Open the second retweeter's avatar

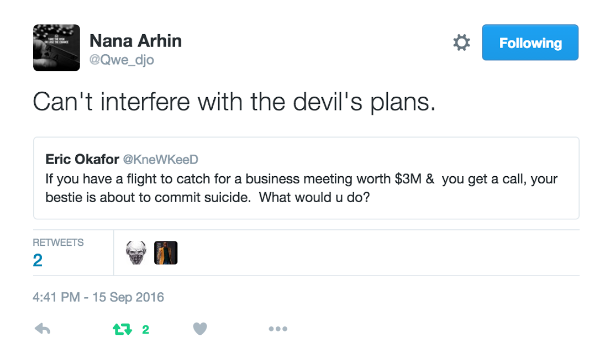tap(166, 253)
